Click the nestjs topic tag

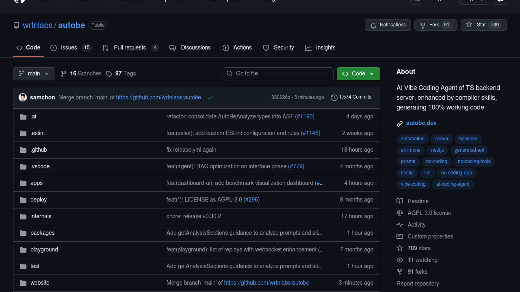437,150
